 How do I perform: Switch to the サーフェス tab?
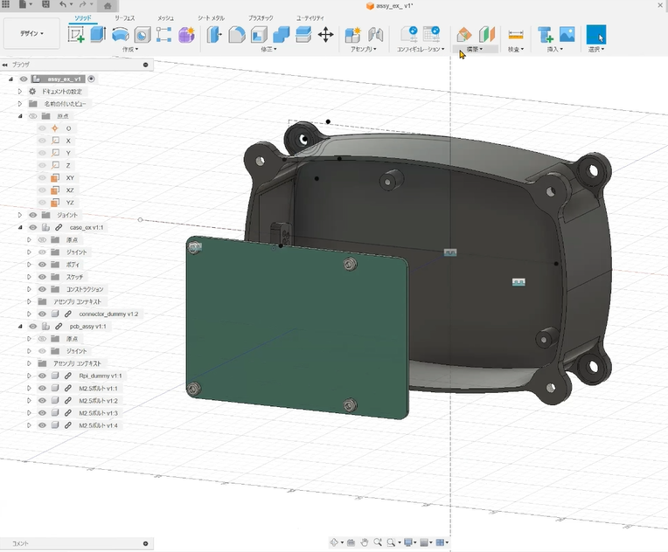pyautogui.click(x=123, y=17)
